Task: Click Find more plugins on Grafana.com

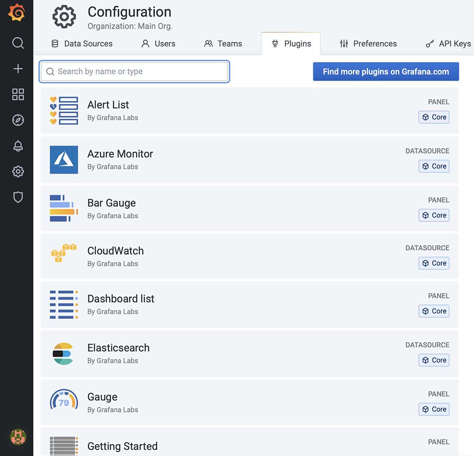Action: click(x=386, y=72)
